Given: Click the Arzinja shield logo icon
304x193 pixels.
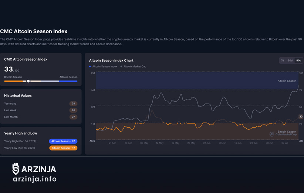Looking at the screenshot, I should point(16,169).
